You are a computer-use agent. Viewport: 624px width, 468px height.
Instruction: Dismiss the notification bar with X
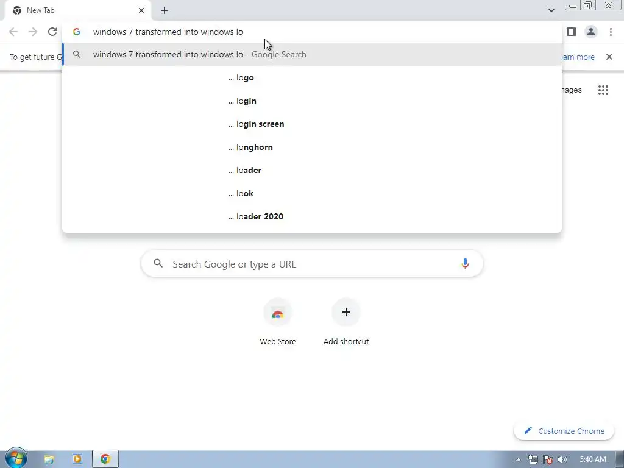click(609, 57)
